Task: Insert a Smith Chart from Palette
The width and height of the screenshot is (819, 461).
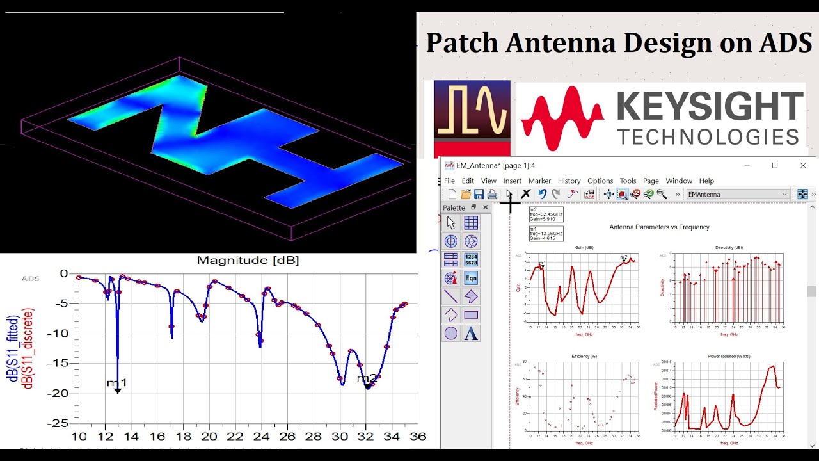Action: click(471, 241)
